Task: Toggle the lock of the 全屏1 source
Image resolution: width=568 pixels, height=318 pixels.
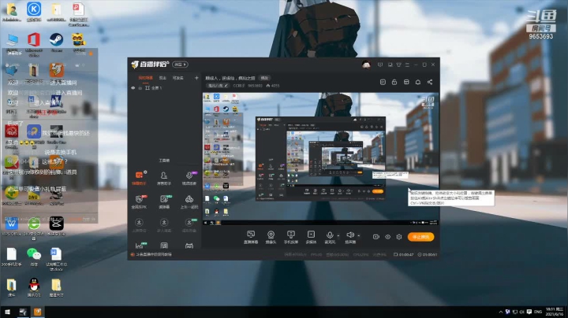Action: click(140, 88)
